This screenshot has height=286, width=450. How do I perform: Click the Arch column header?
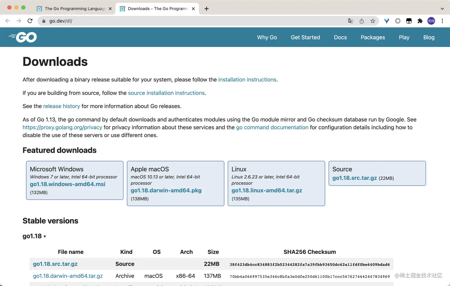pos(186,252)
